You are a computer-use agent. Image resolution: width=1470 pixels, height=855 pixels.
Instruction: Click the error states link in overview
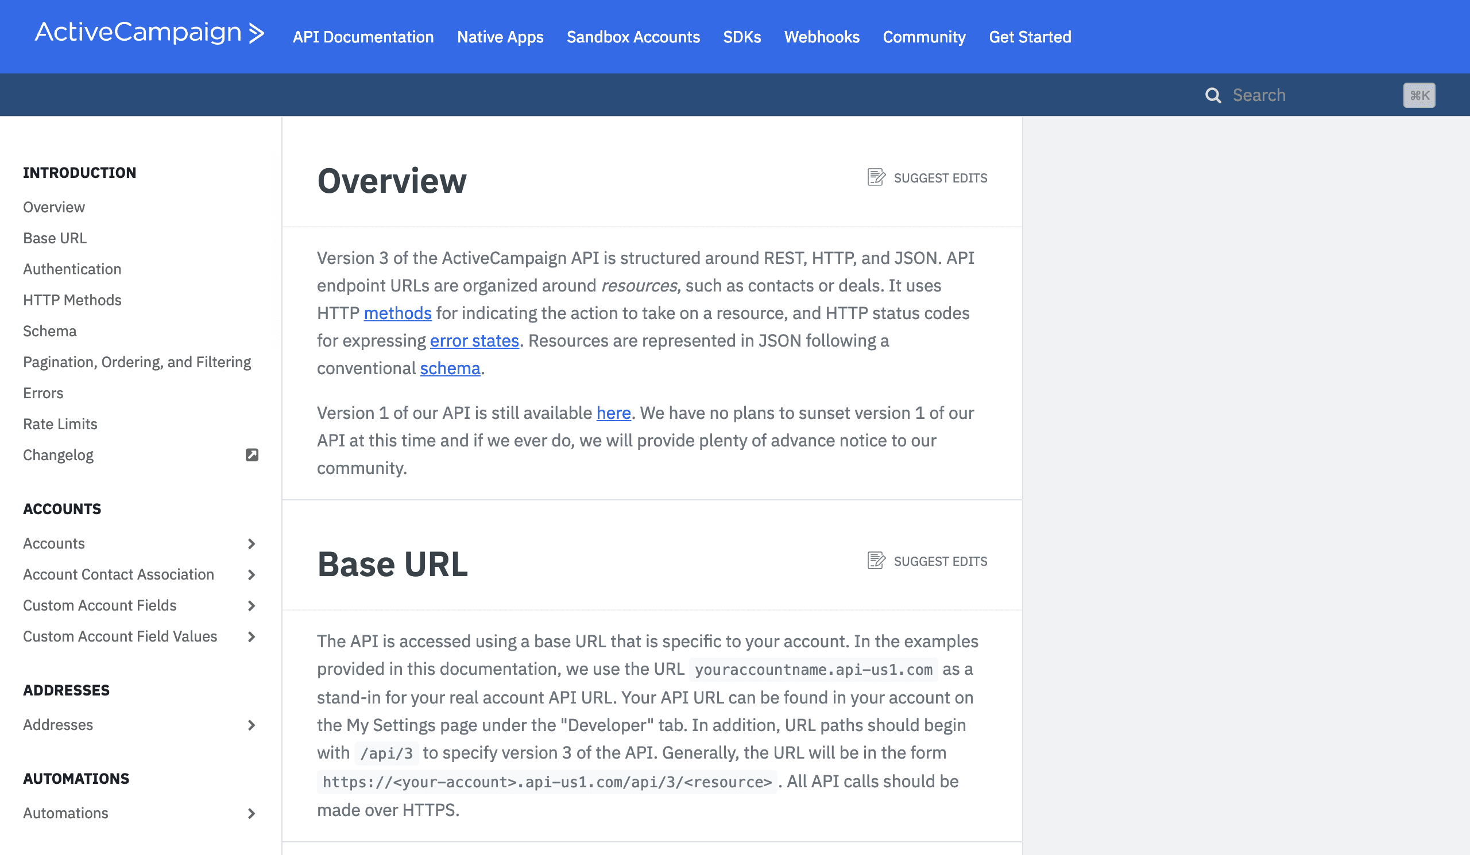(x=474, y=340)
